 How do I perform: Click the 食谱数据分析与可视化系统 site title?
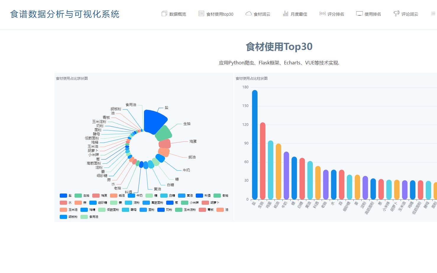click(x=65, y=14)
